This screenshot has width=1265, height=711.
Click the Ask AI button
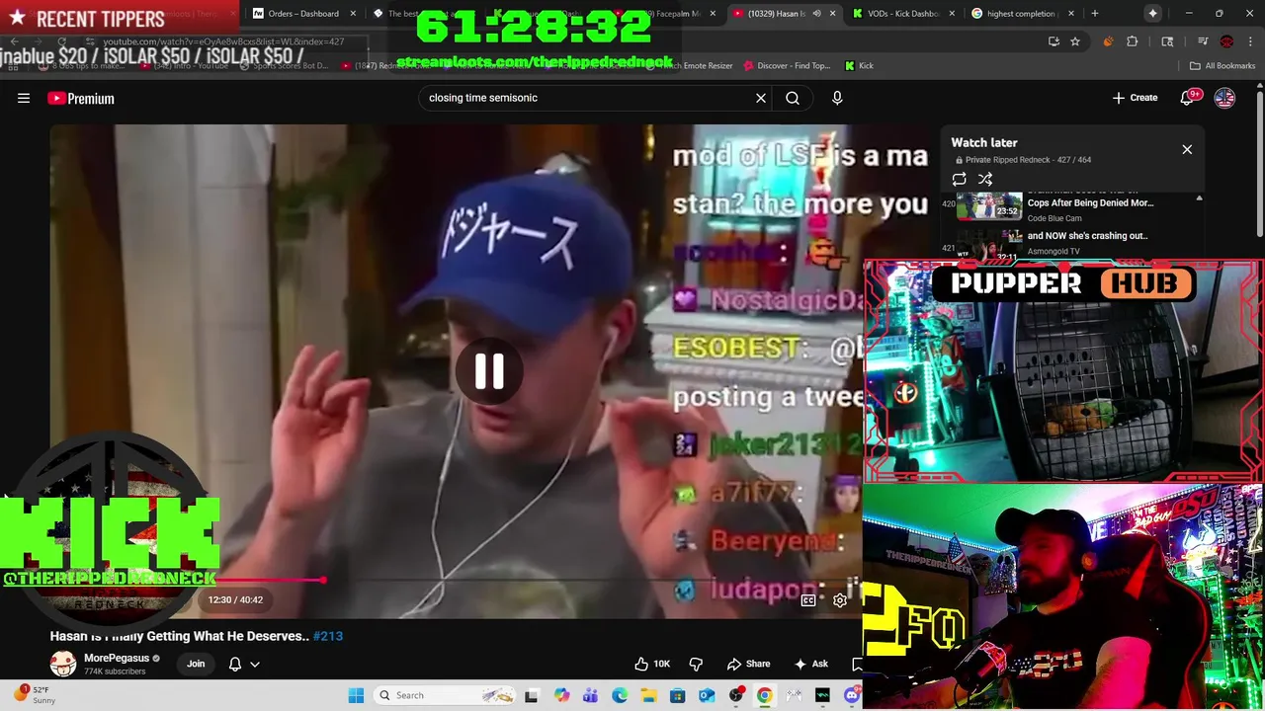coord(811,664)
